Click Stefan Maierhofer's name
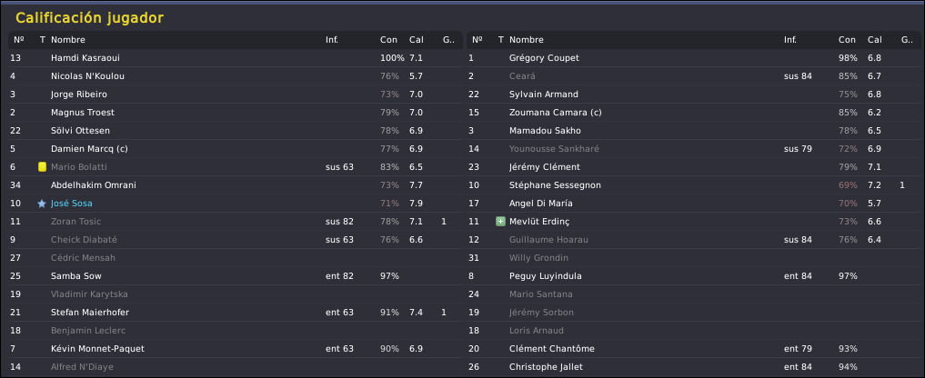Viewport: 925px width, 378px height. point(90,313)
